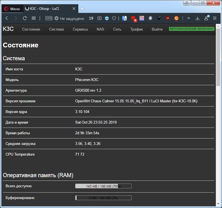Close the K3C - Обзор - LuCI tab
The image size is (222, 208).
point(74,9)
